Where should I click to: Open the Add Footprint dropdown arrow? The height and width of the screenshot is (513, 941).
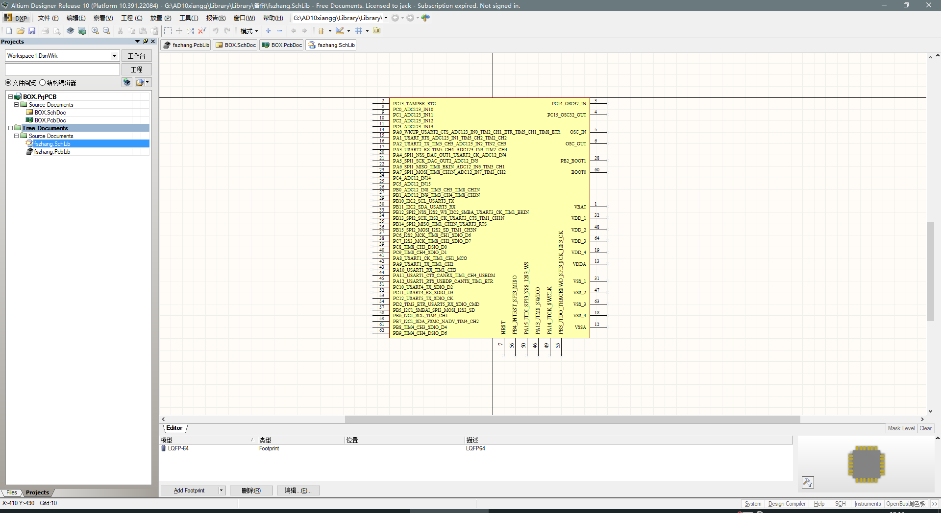pos(222,490)
